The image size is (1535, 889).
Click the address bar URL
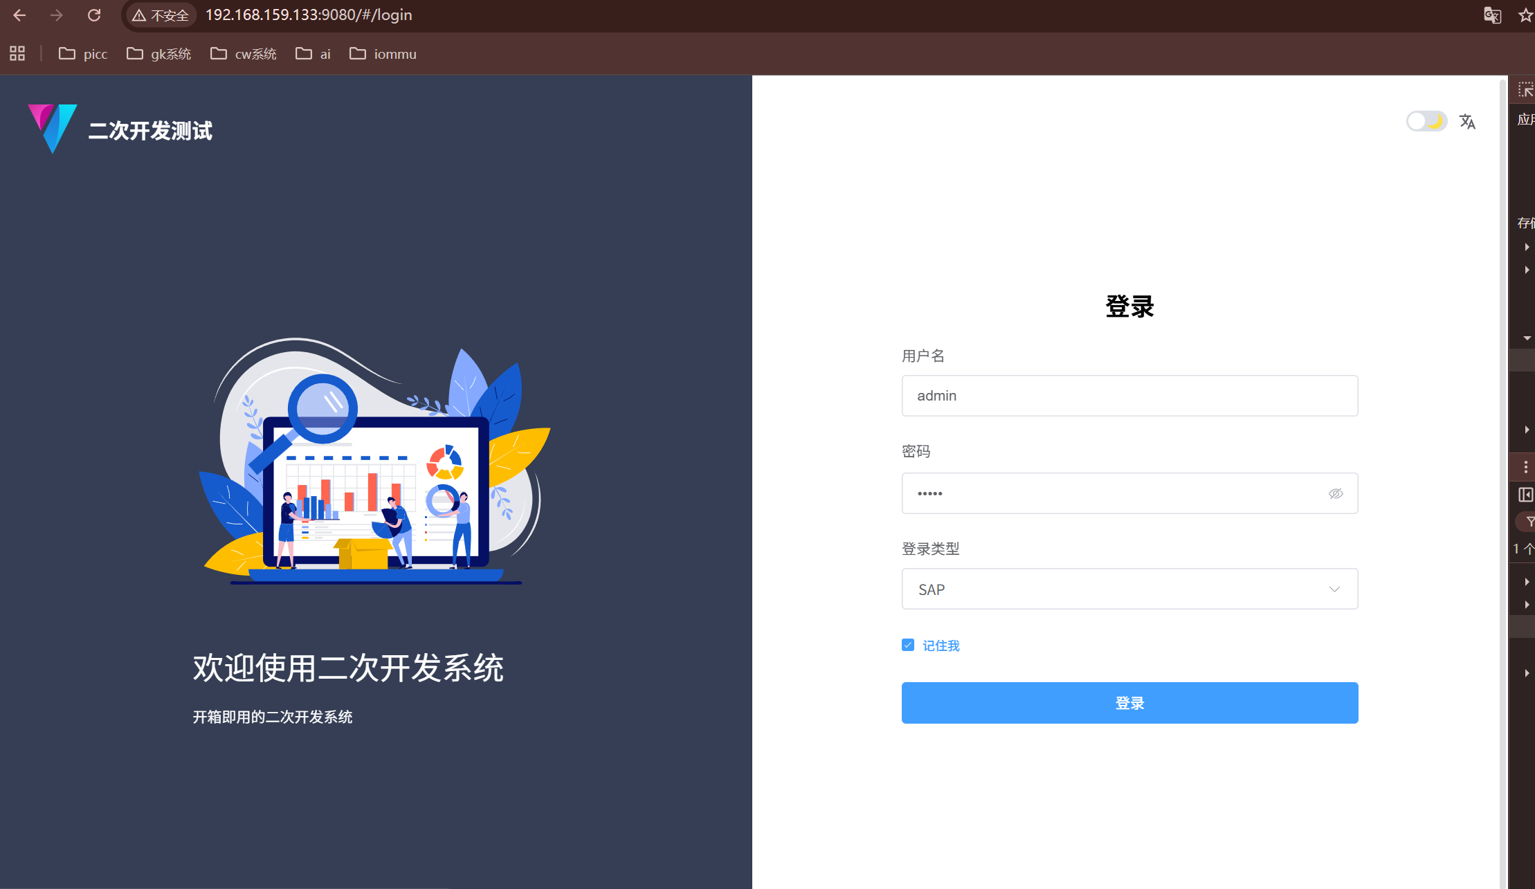tap(309, 15)
